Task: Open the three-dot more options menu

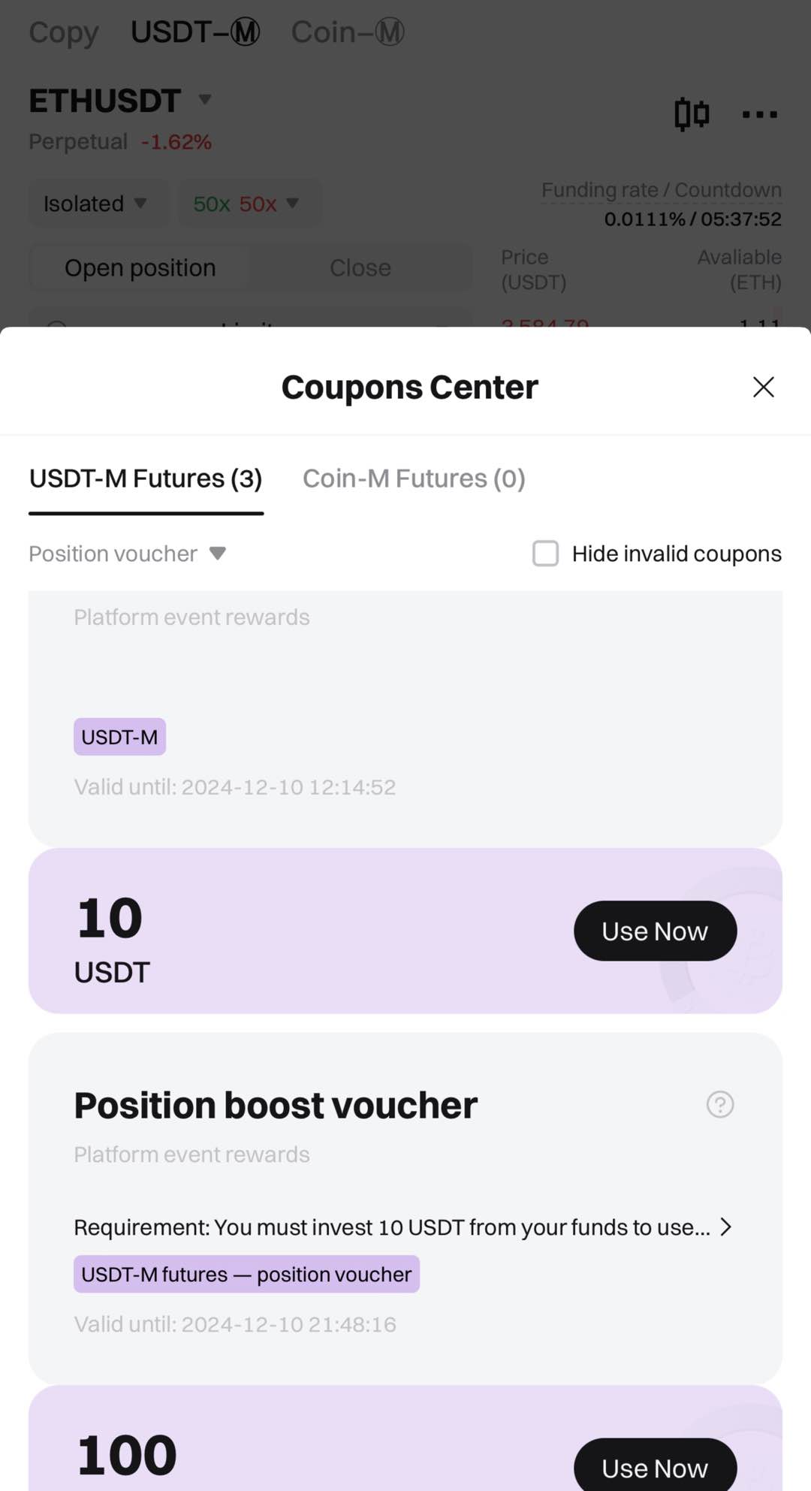Action: pyautogui.click(x=759, y=114)
